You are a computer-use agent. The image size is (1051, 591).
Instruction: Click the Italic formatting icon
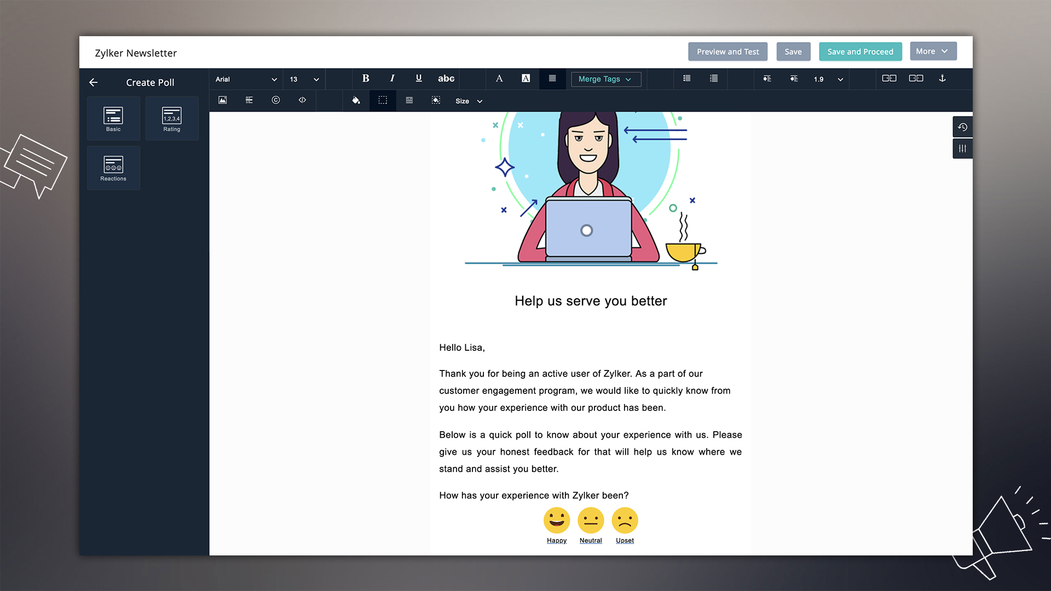coord(391,79)
